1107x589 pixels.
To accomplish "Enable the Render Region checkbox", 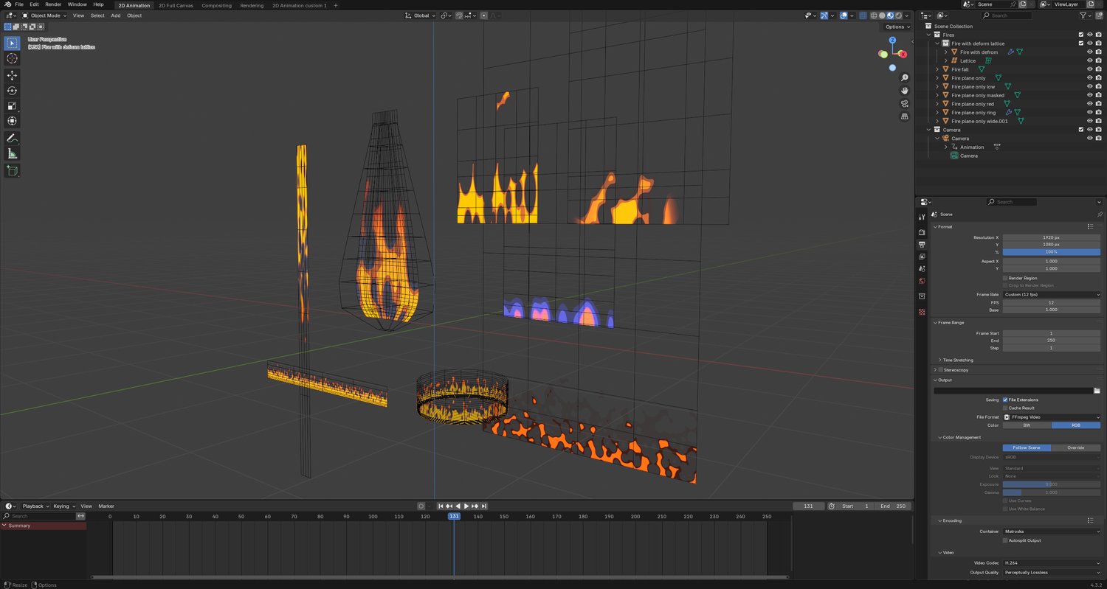I will [1005, 278].
